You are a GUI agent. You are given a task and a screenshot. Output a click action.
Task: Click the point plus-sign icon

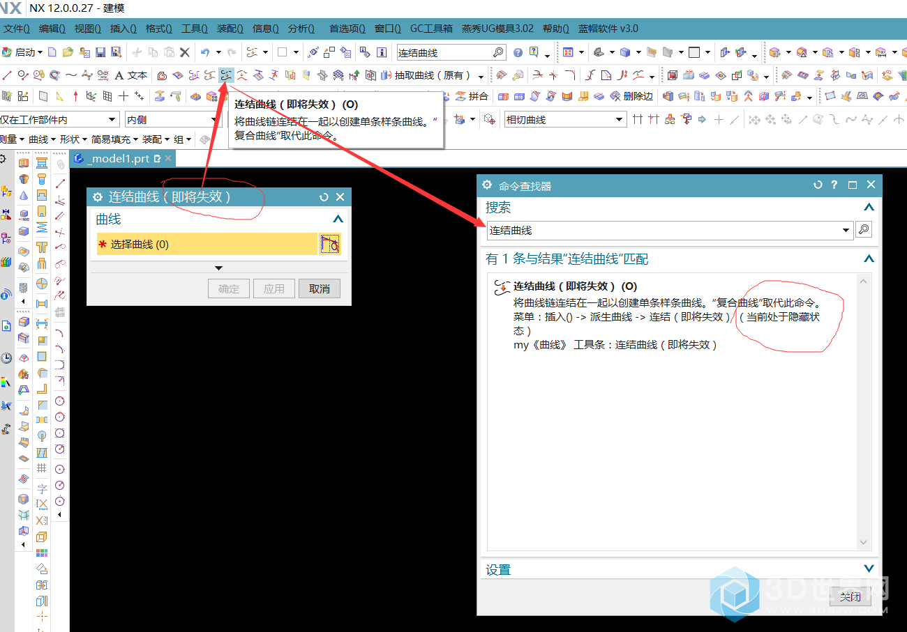click(x=123, y=96)
